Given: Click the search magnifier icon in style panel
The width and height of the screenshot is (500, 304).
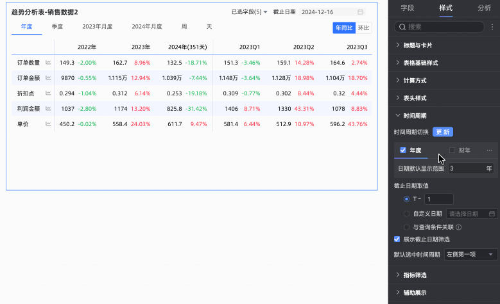Looking at the screenshot, I should (402, 27).
